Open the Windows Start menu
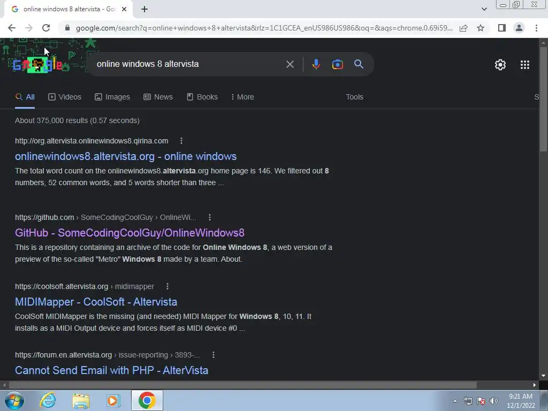 pyautogui.click(x=14, y=400)
